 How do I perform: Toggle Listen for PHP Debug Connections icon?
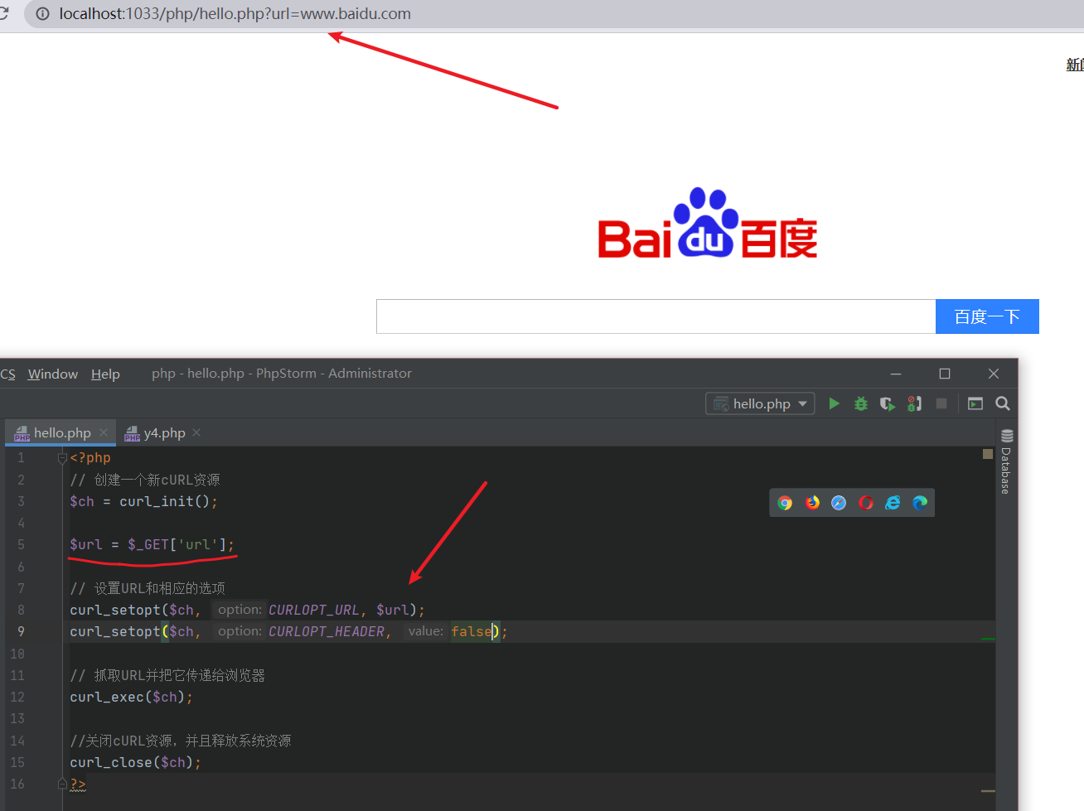(914, 403)
